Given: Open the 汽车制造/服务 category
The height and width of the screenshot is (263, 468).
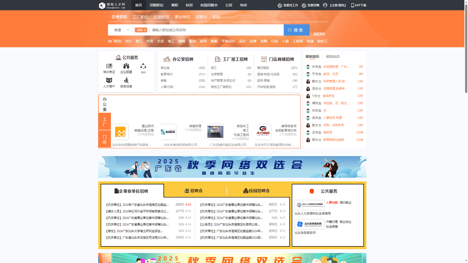Looking at the screenshot, I should point(266,87).
